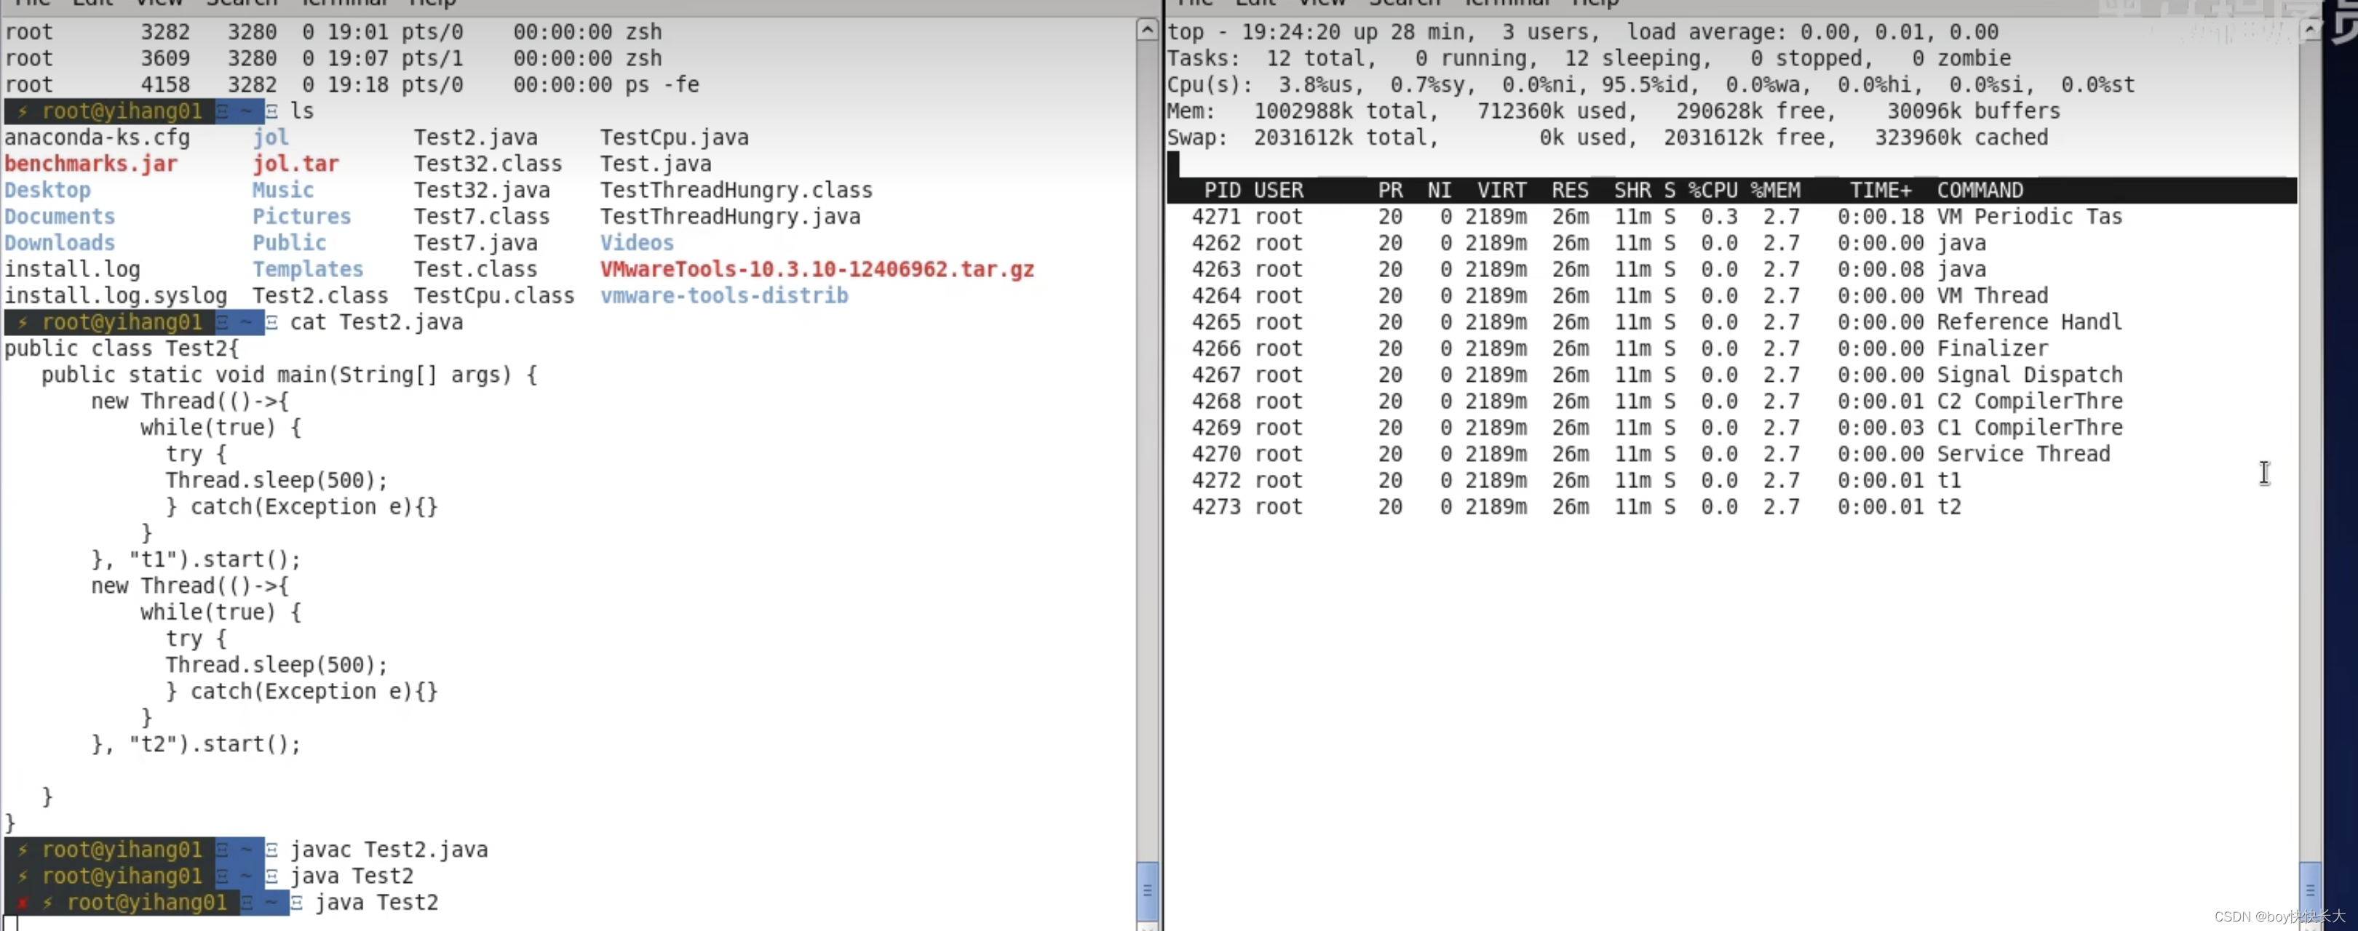
Task: Select TestCpu.class file name
Action: pos(494,295)
